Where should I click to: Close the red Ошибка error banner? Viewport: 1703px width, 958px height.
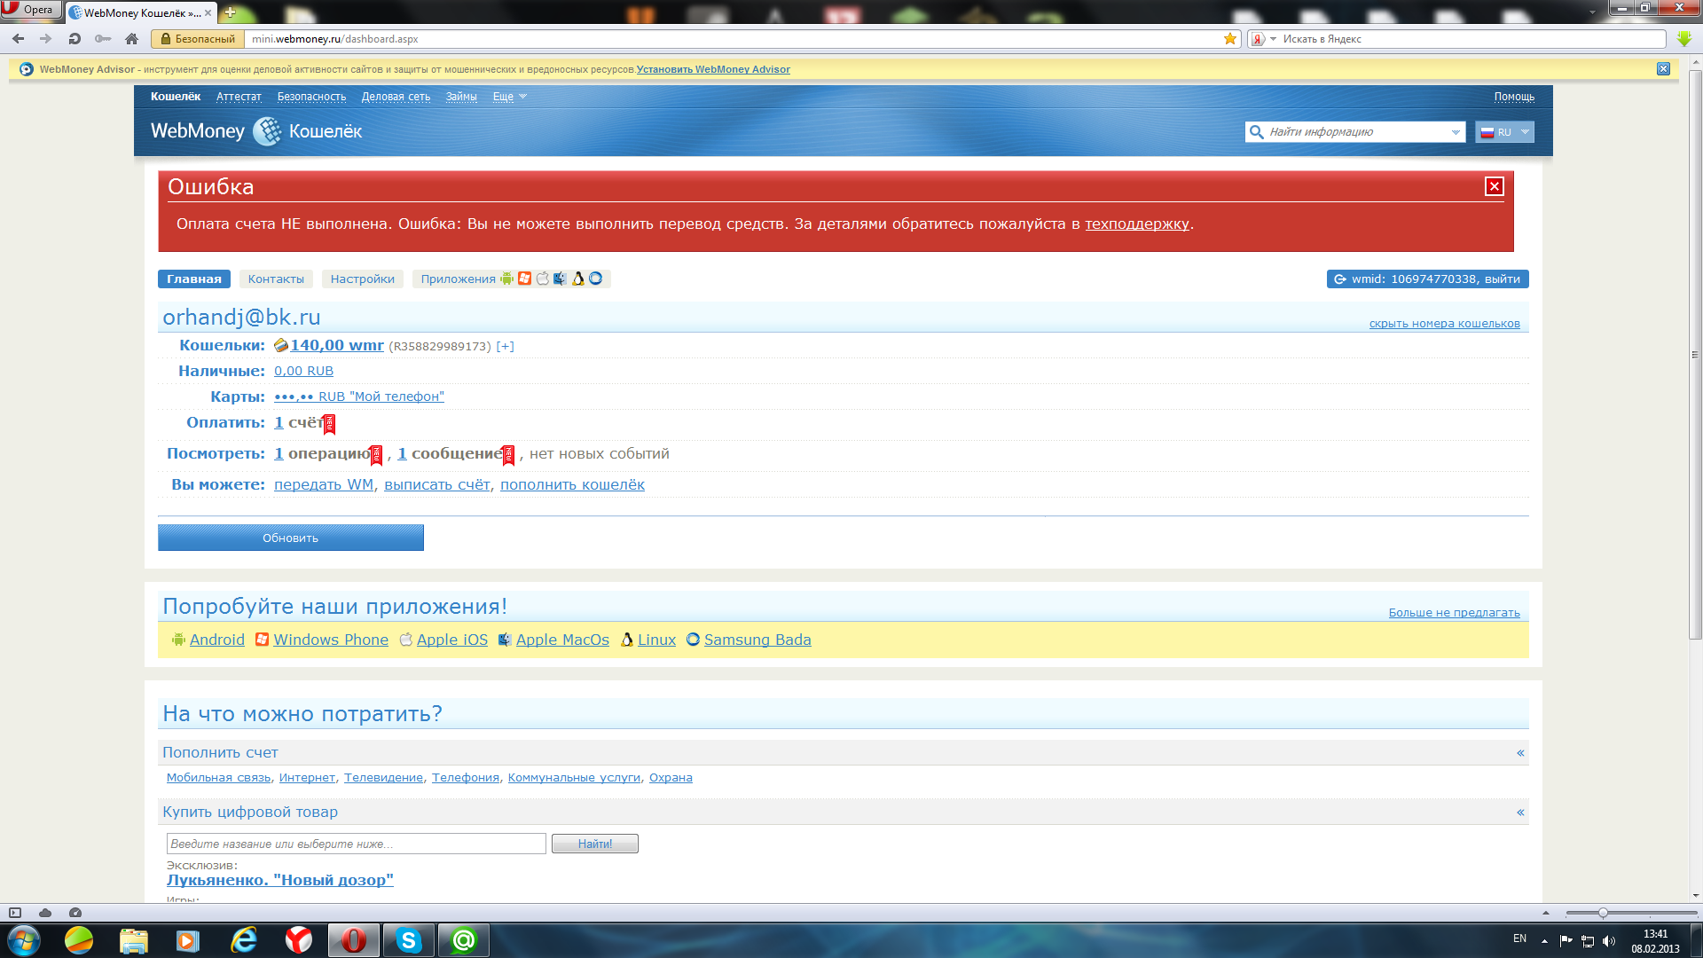[1494, 186]
